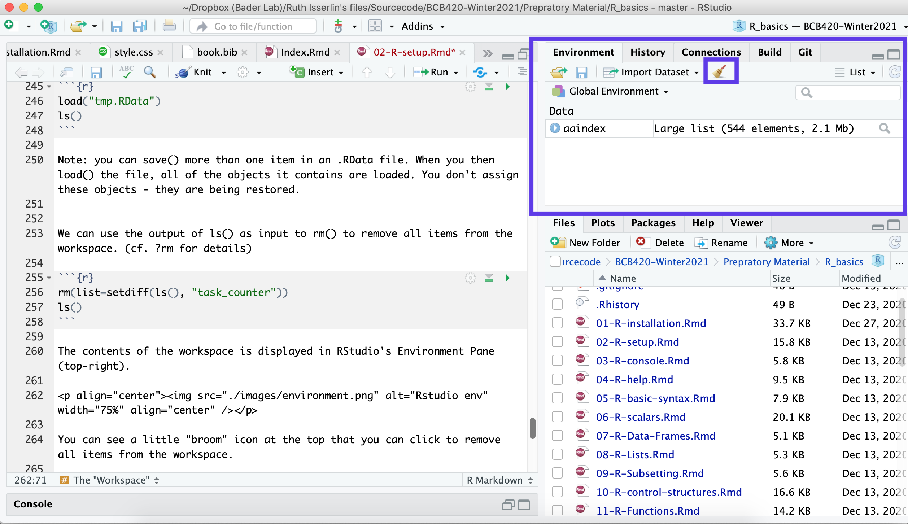The image size is (908, 524).
Task: Click the broom icon to clear workspace
Action: coord(720,71)
